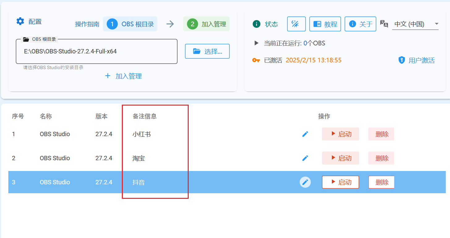Click the OBS 根目录 path input field
The image size is (450, 238).
tap(96, 52)
